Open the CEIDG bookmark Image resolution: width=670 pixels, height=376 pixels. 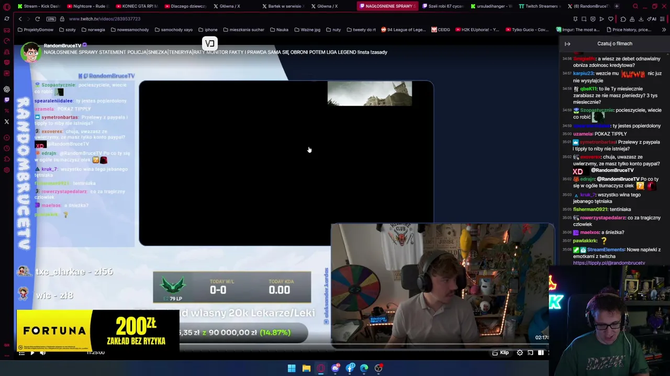click(x=440, y=30)
